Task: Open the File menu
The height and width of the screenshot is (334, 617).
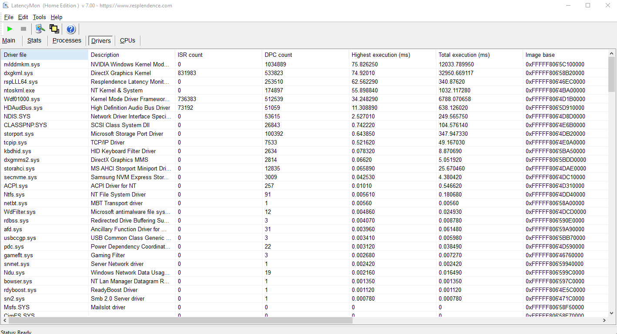Action: coord(9,17)
